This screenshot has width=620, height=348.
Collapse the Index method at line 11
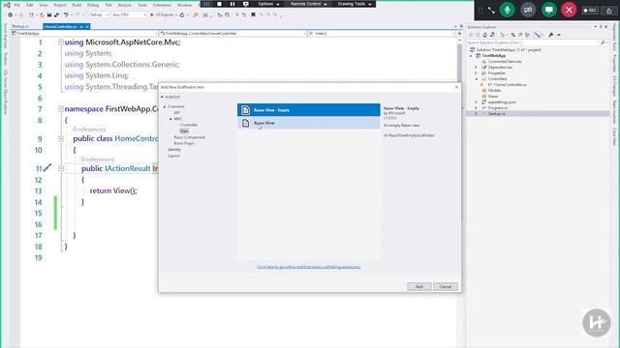tap(61, 168)
